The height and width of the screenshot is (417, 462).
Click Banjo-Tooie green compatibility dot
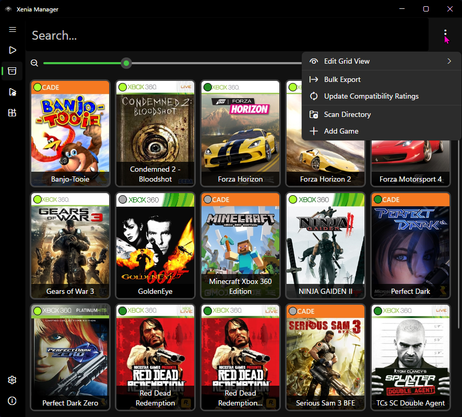click(38, 87)
